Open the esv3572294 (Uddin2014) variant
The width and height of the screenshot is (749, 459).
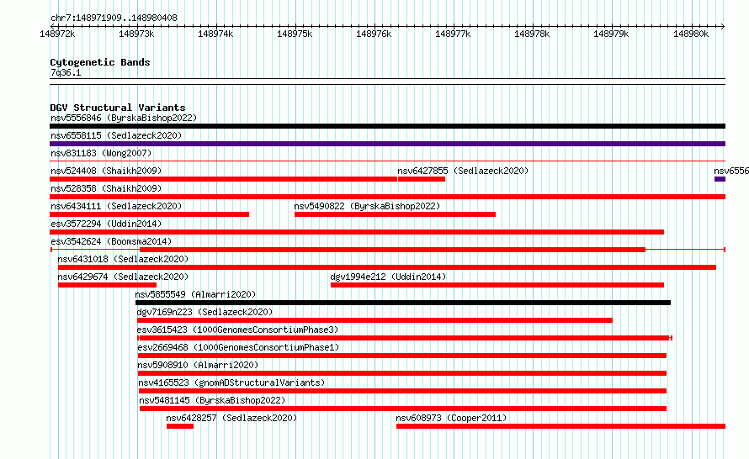tap(106, 224)
